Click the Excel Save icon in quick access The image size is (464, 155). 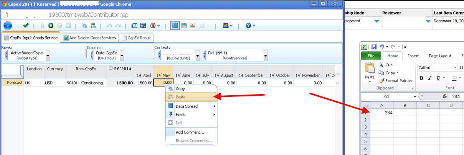(373, 47)
